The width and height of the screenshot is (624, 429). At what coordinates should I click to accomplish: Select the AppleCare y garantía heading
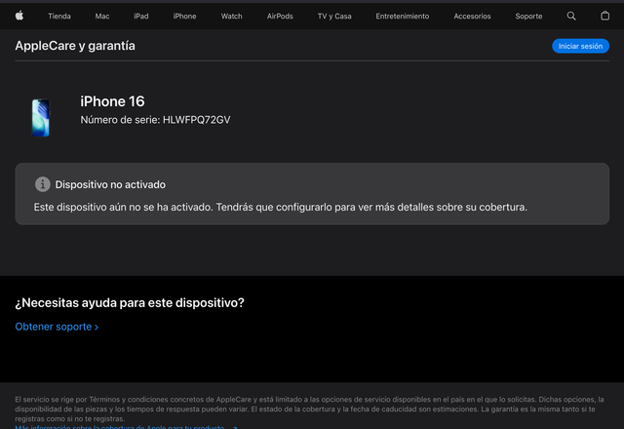click(x=75, y=46)
